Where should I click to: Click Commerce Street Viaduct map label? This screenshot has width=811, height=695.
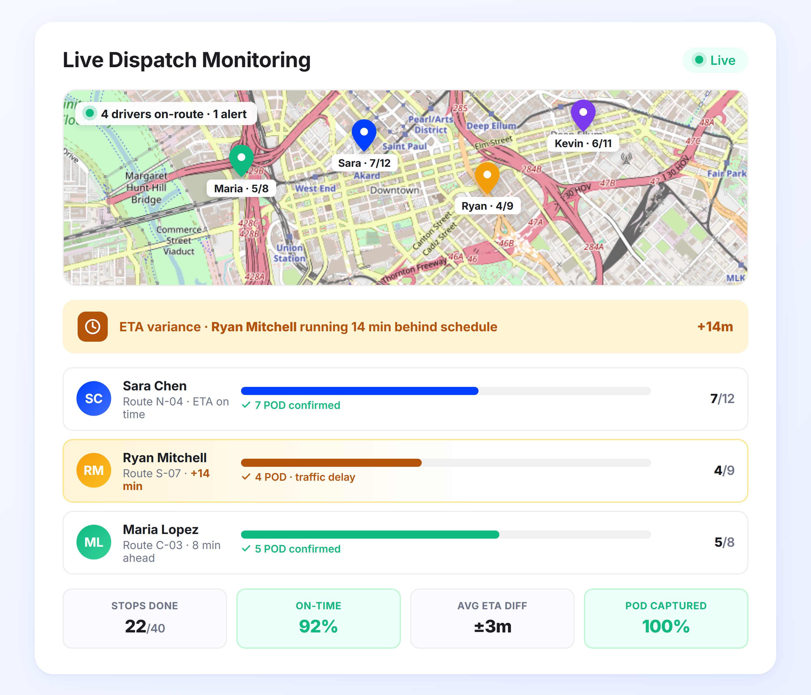pos(179,241)
